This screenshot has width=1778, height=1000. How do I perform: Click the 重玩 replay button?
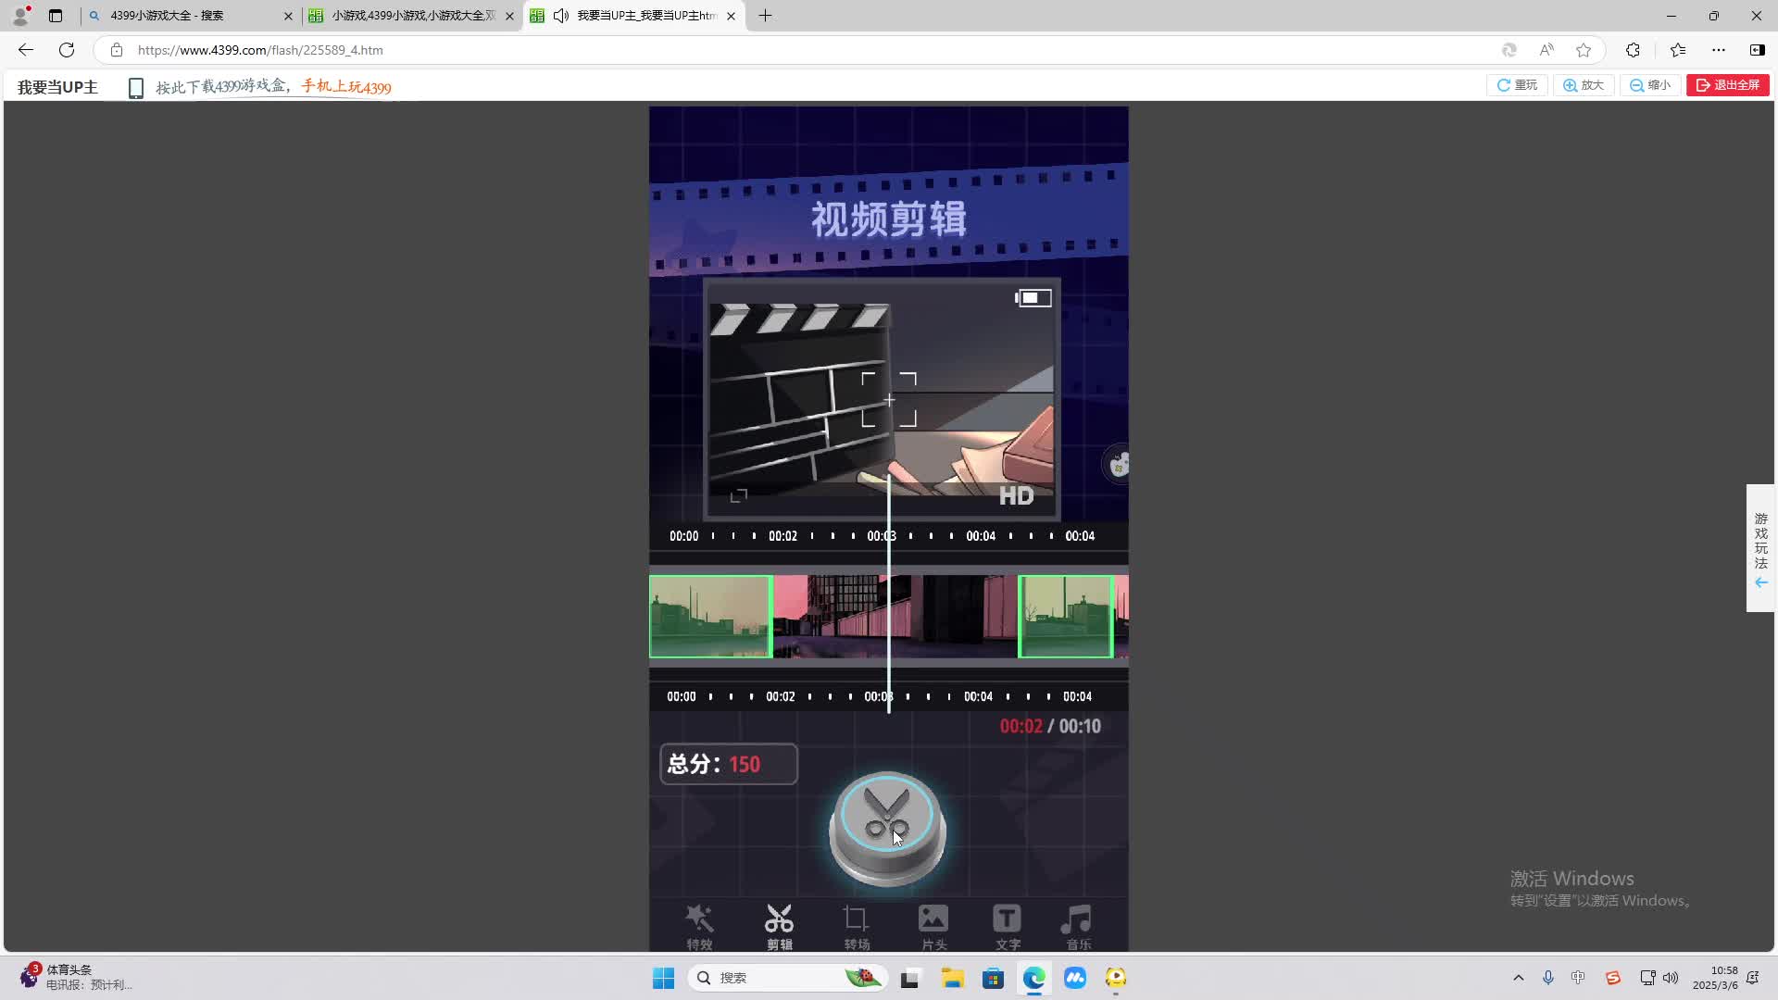[x=1517, y=84]
